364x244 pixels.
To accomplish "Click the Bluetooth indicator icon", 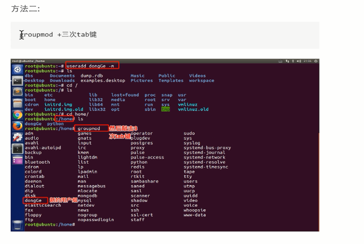I will 293,61.
